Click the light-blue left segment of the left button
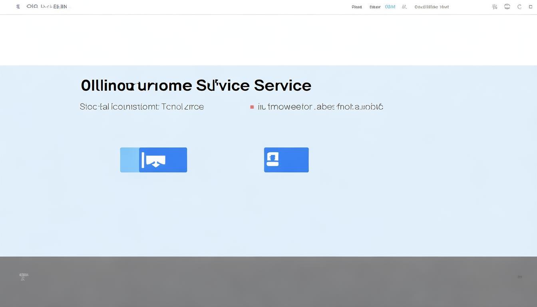Image resolution: width=537 pixels, height=307 pixels. (x=129, y=160)
